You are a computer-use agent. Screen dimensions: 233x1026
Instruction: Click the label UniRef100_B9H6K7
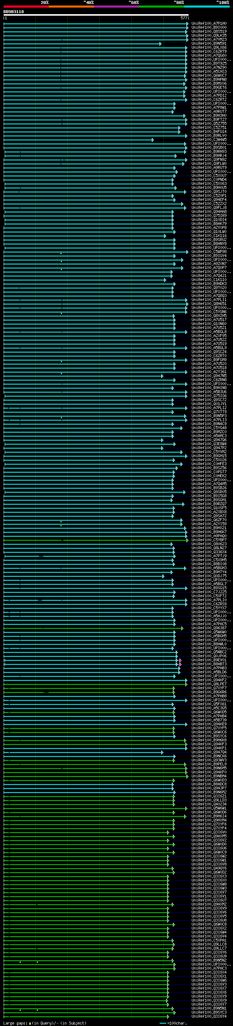point(209,532)
